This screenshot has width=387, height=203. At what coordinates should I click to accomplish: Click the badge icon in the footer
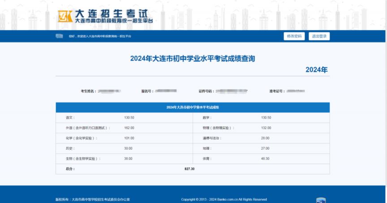point(321,200)
